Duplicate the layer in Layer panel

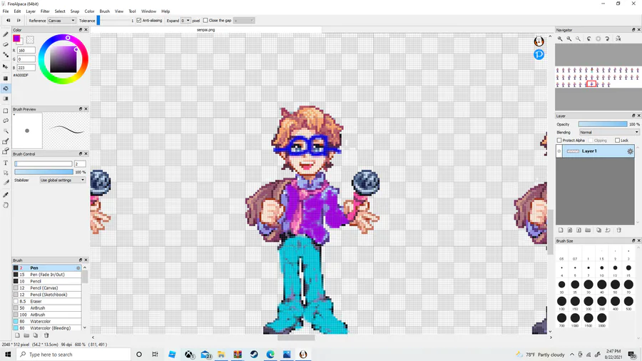(x=598, y=230)
